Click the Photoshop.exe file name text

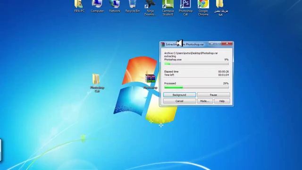point(173,59)
